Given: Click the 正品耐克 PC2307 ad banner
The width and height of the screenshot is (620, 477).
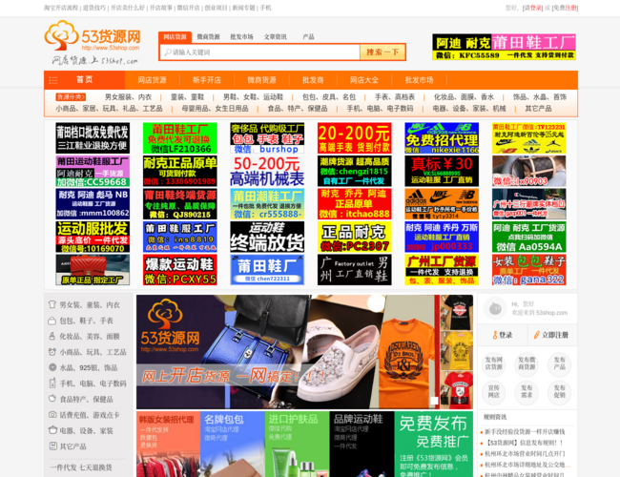Looking at the screenshot, I should coord(354,237).
